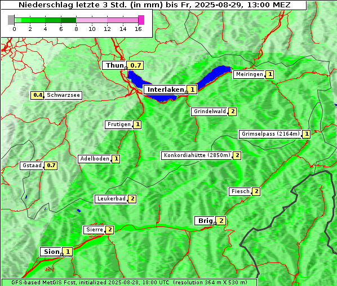Click the magenta 16 mm legend swatch
Image resolution: width=337 pixels, height=286 pixels.
pos(141,20)
